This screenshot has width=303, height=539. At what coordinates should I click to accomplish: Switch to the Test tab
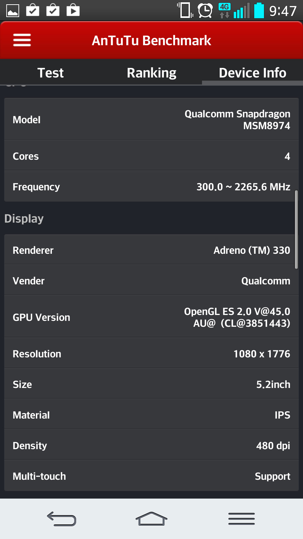pos(50,73)
